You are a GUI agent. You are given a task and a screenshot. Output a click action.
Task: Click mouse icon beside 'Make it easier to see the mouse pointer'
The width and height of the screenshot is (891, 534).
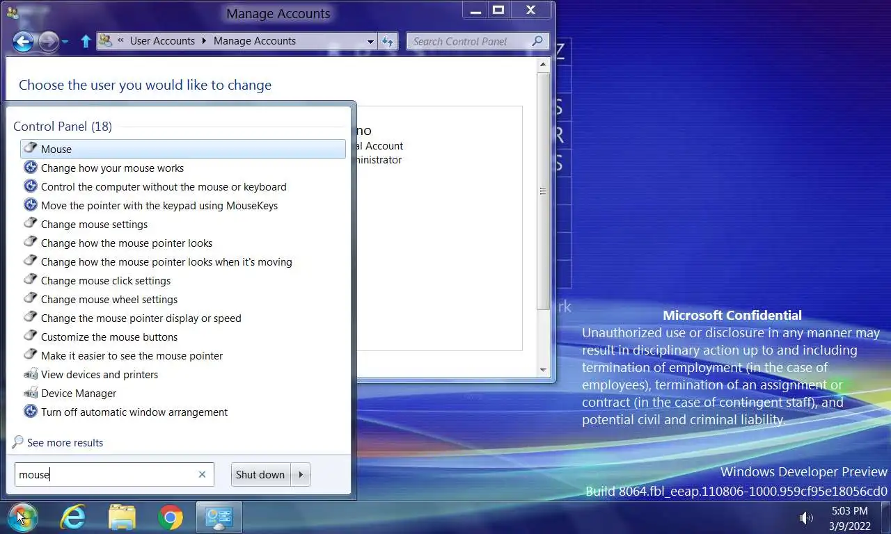click(30, 355)
